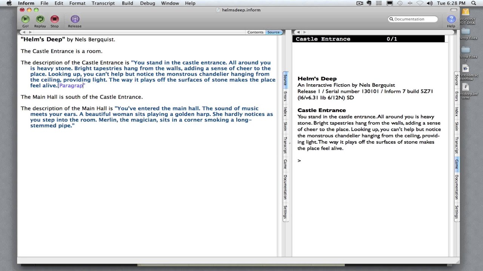483x271 pixels.
Task: Select right pane Errors side tab
Action: click(457, 96)
